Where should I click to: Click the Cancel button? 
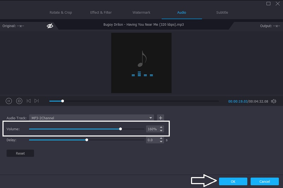tap(265, 181)
